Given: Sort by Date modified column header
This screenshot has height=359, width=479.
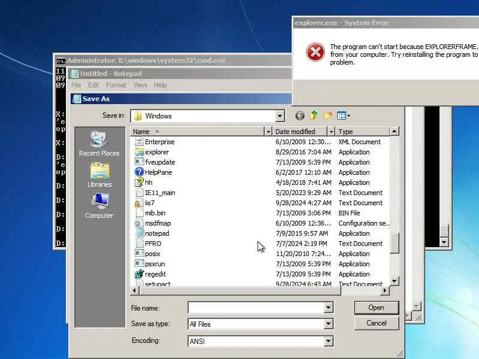Looking at the screenshot, I should pyautogui.click(x=300, y=132).
